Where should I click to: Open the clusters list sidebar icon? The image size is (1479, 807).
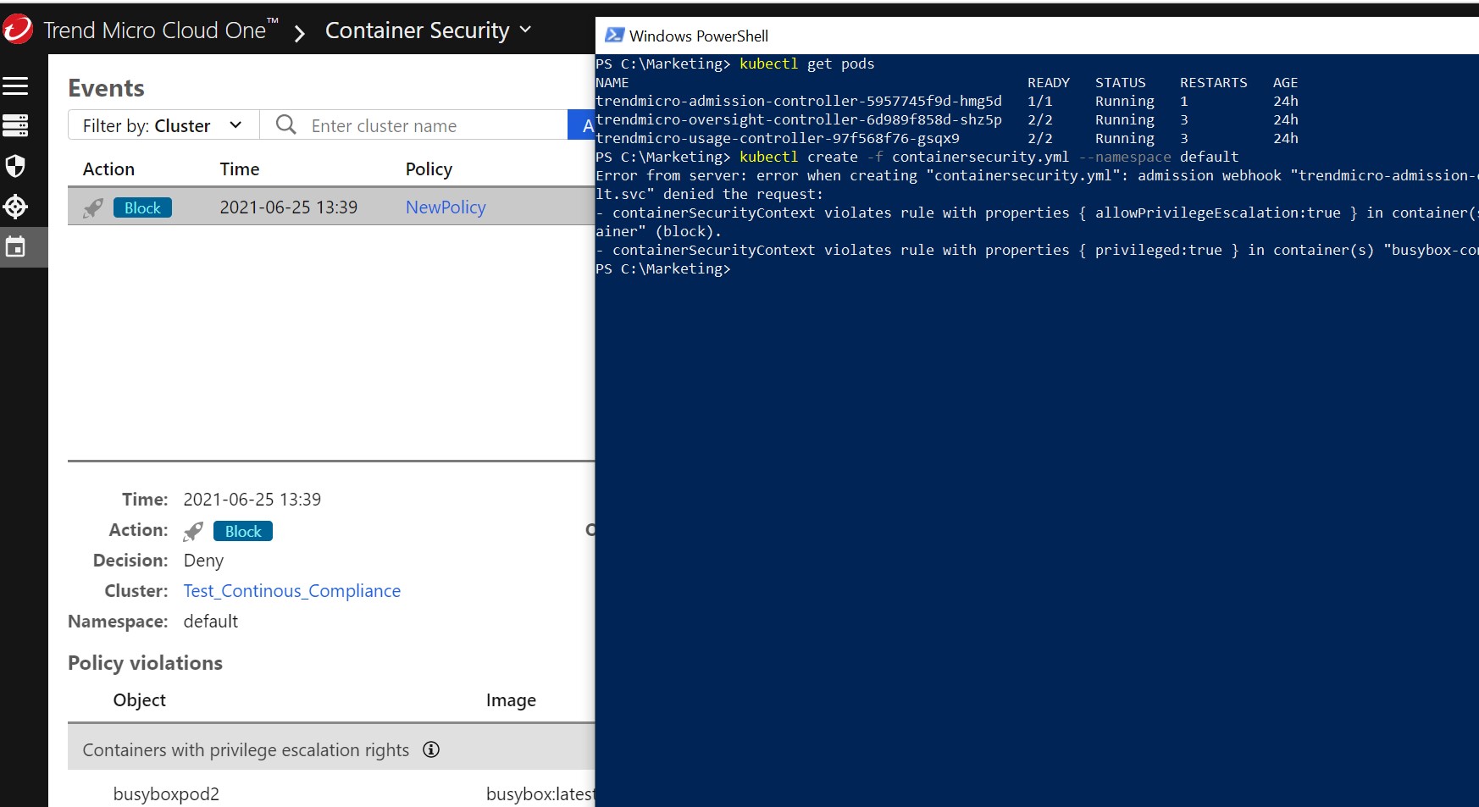click(x=15, y=125)
